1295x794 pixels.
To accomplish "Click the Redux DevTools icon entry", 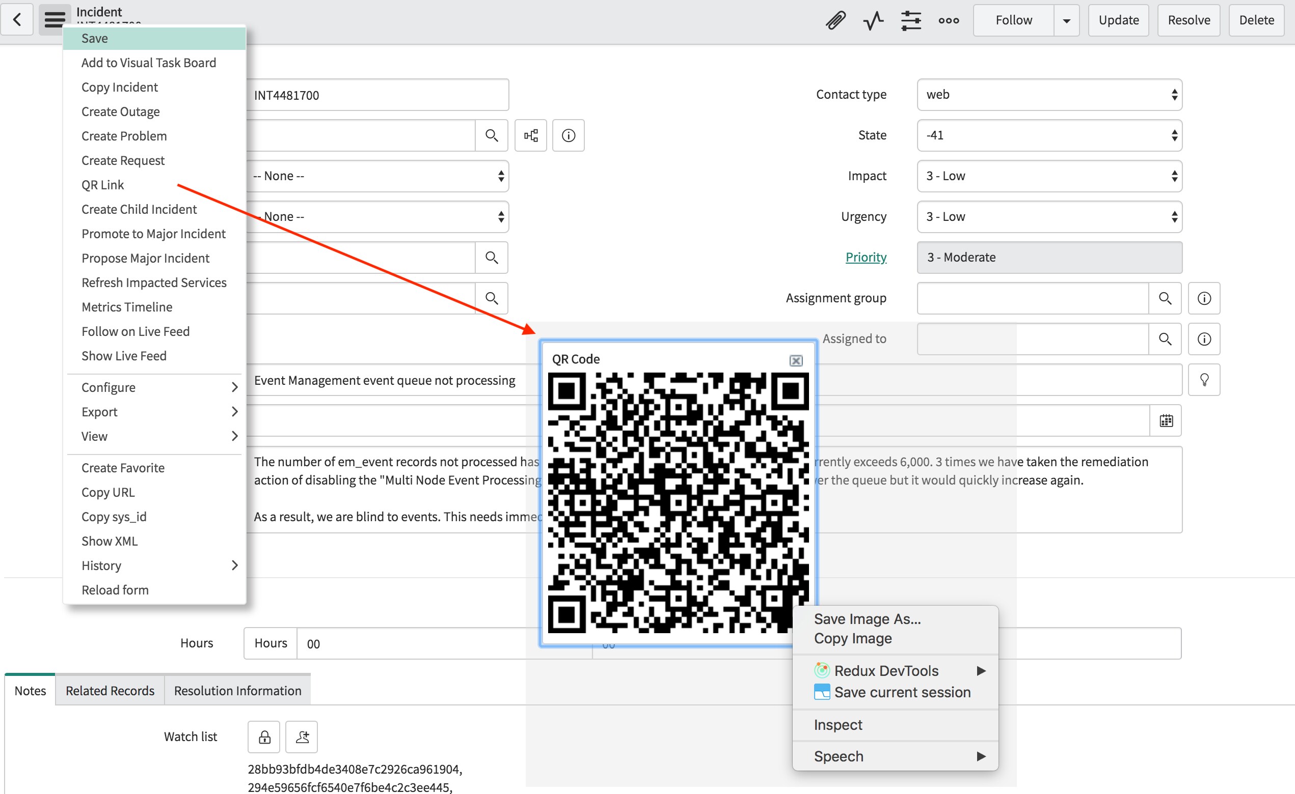I will point(895,671).
